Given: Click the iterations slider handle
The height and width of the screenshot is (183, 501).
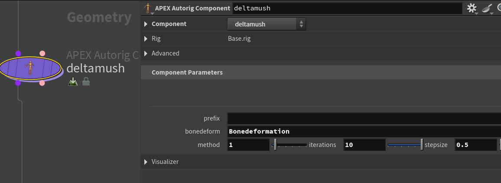Looking at the screenshot, I should pos(422,144).
